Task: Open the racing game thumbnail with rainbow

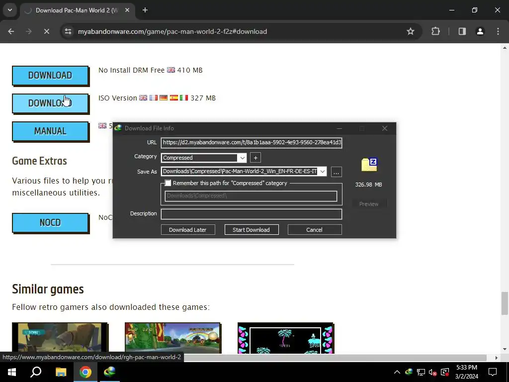Action: pyautogui.click(x=172, y=338)
